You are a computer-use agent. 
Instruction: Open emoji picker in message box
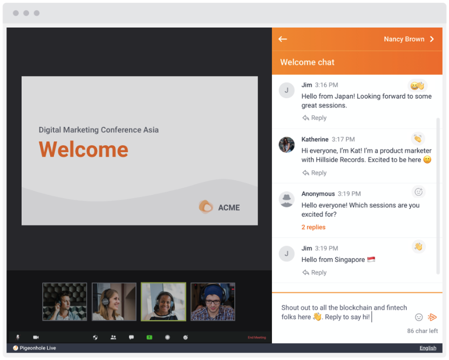click(419, 317)
